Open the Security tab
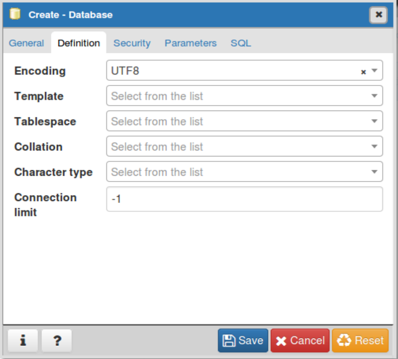The height and width of the screenshot is (359, 398). [x=132, y=43]
